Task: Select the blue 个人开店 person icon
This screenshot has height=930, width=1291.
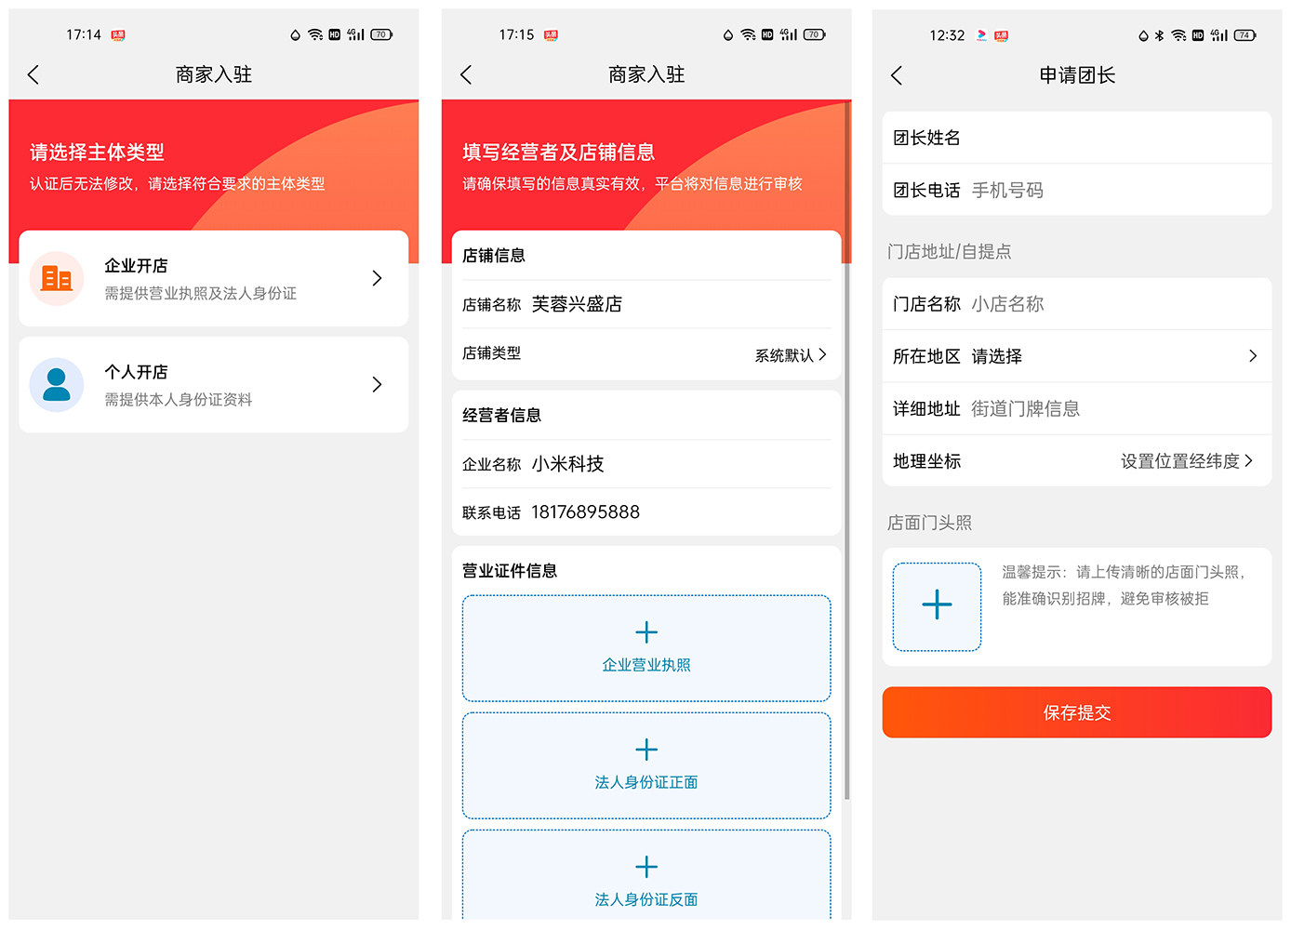Action: pos(57,384)
